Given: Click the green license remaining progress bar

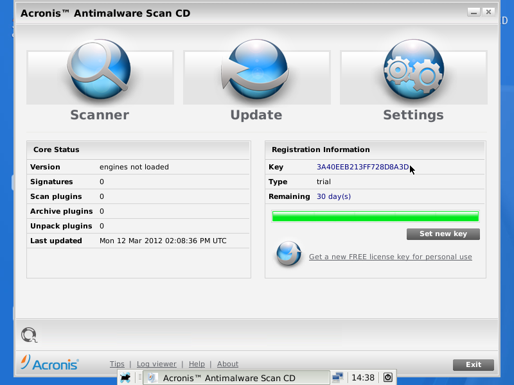Looking at the screenshot, I should point(375,216).
